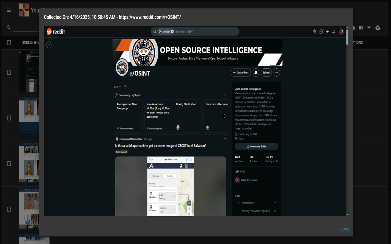Remove the r/OSINT search scope chip
391x244 pixels.
coord(172,31)
